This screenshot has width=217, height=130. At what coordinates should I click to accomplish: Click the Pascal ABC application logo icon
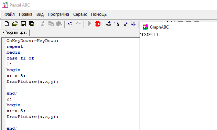point(5,5)
